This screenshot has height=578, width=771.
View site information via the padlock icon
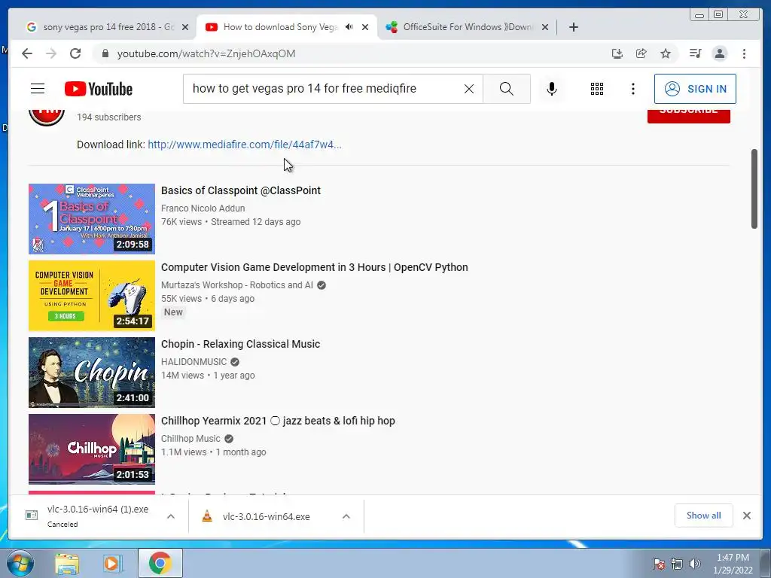(x=105, y=53)
